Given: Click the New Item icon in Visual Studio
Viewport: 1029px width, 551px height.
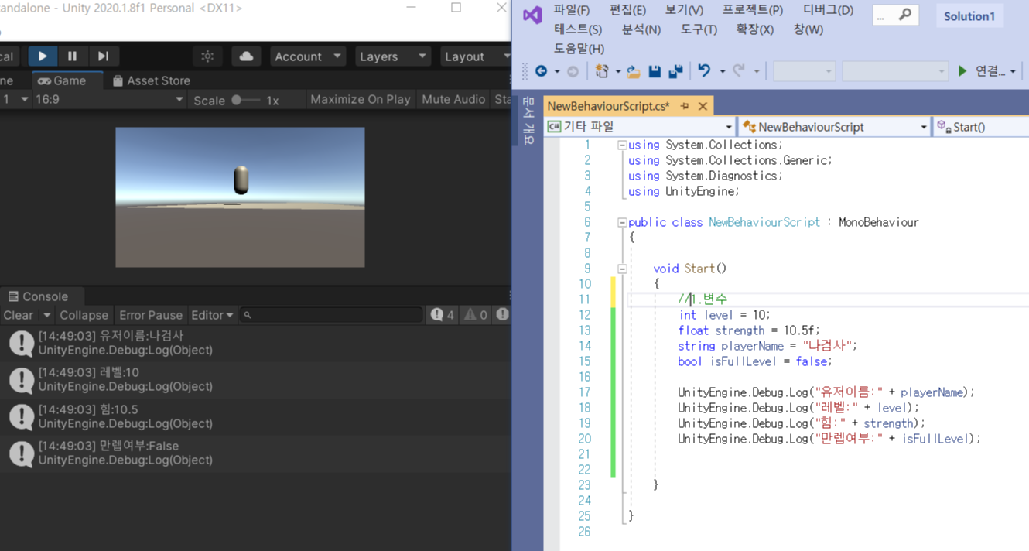Looking at the screenshot, I should (x=602, y=71).
